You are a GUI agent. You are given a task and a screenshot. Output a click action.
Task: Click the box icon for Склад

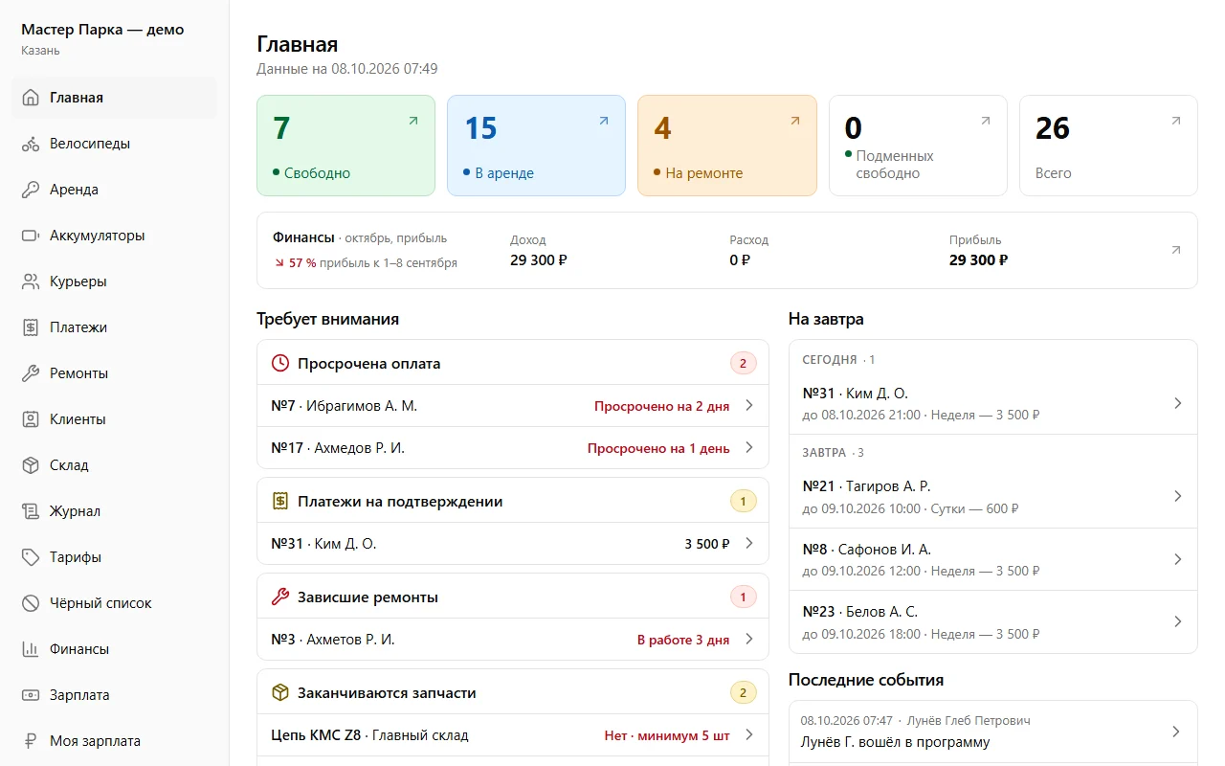click(x=31, y=465)
